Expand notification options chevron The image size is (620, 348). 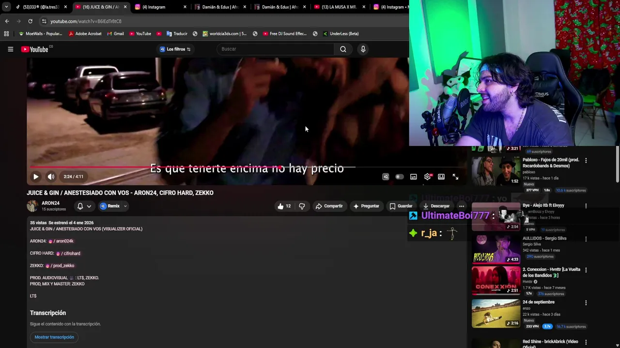[89, 206]
